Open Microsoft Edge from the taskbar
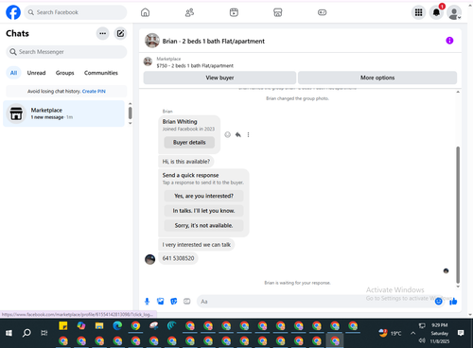 click(x=117, y=326)
